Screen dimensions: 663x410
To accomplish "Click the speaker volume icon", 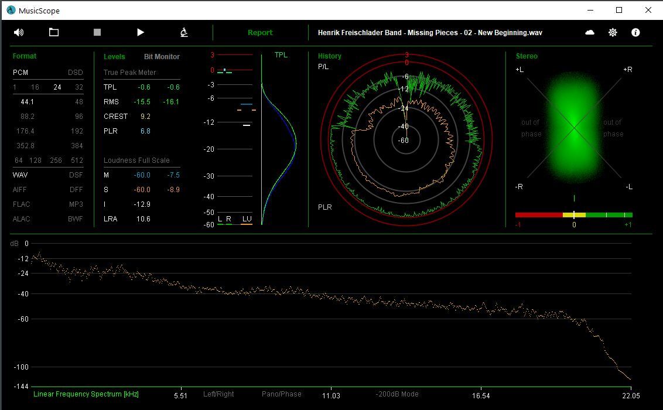I will tap(19, 33).
